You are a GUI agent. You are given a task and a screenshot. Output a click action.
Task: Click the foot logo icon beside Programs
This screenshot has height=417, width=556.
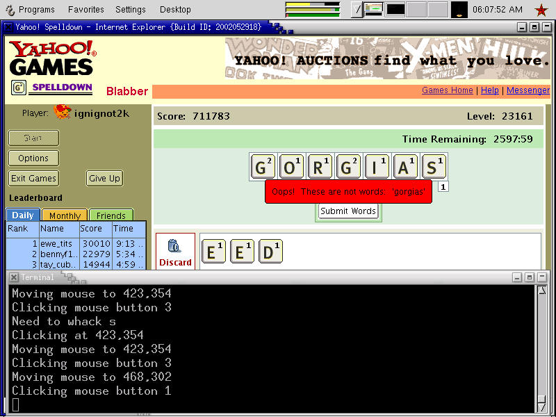tap(10, 10)
